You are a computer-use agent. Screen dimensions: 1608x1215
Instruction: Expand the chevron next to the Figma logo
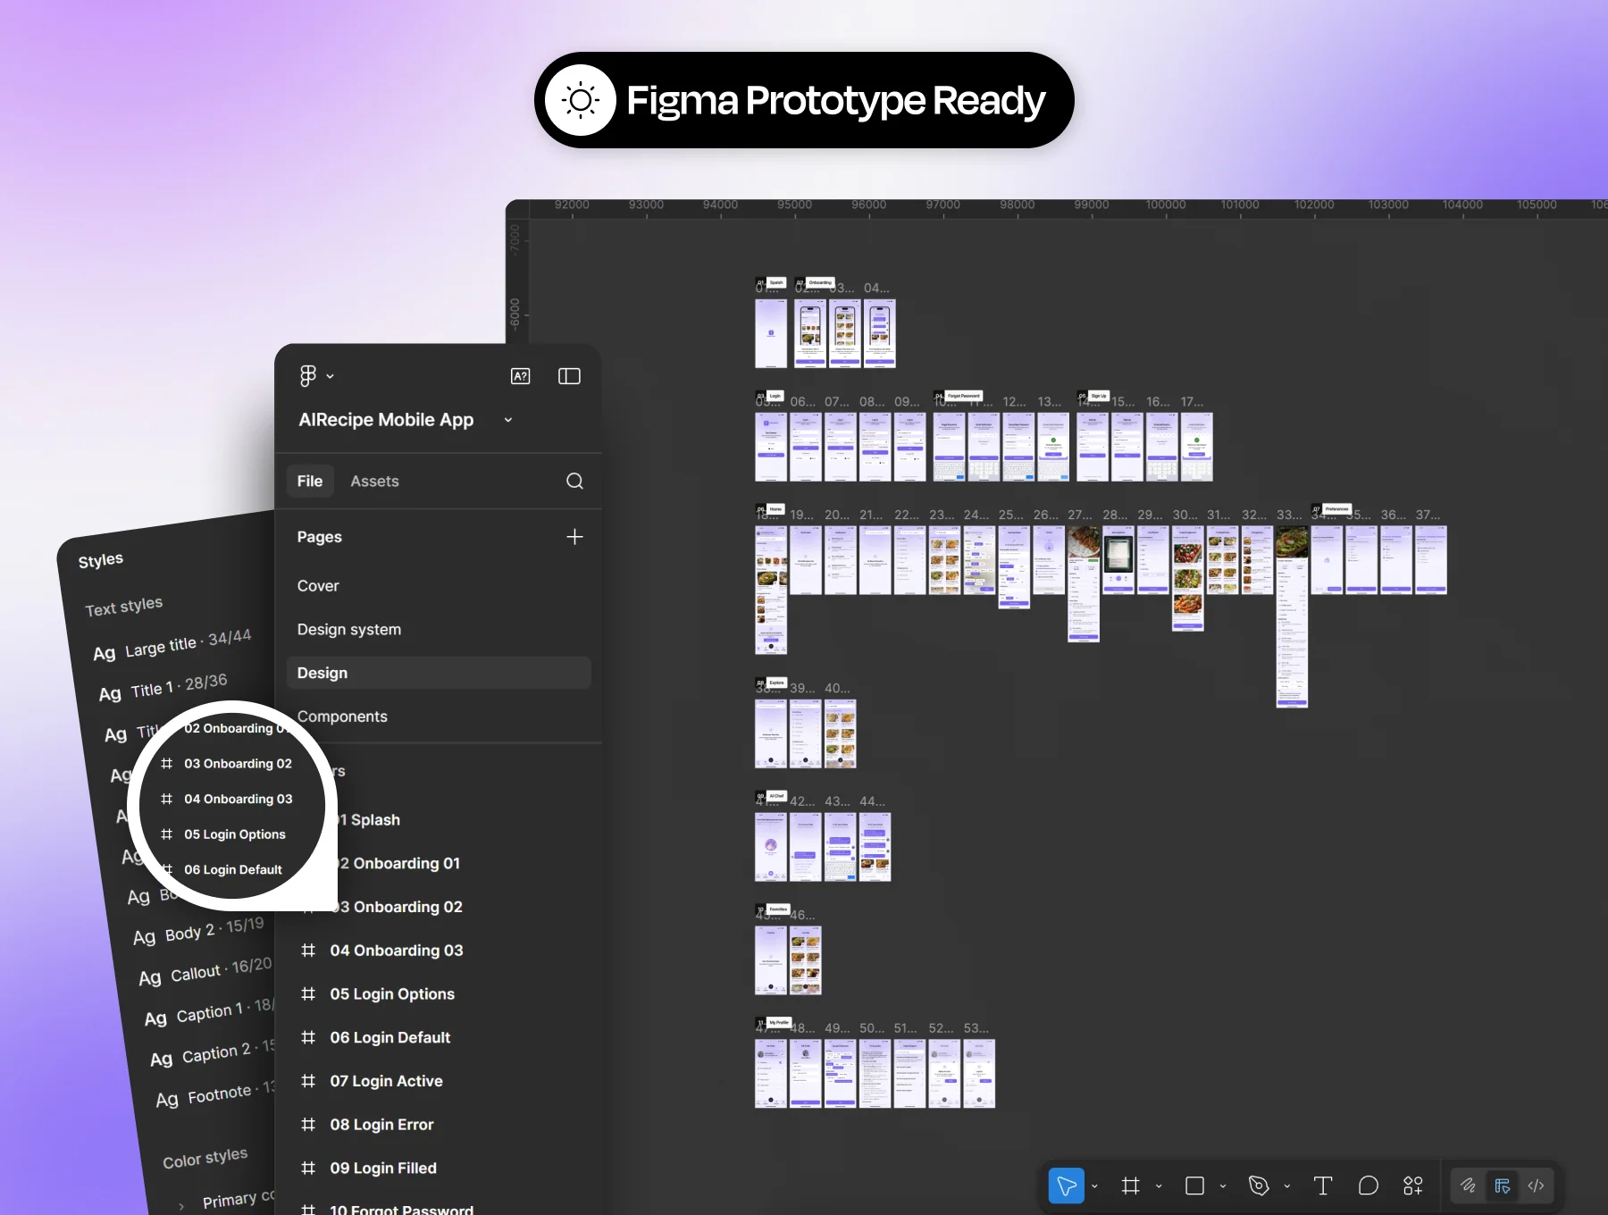[x=330, y=376]
